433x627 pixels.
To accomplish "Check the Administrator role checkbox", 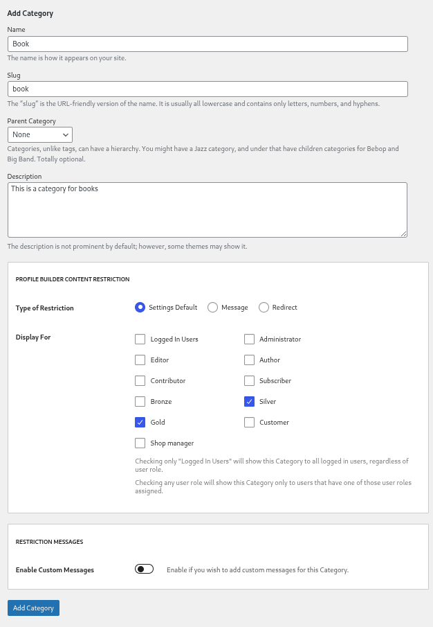I will [249, 339].
